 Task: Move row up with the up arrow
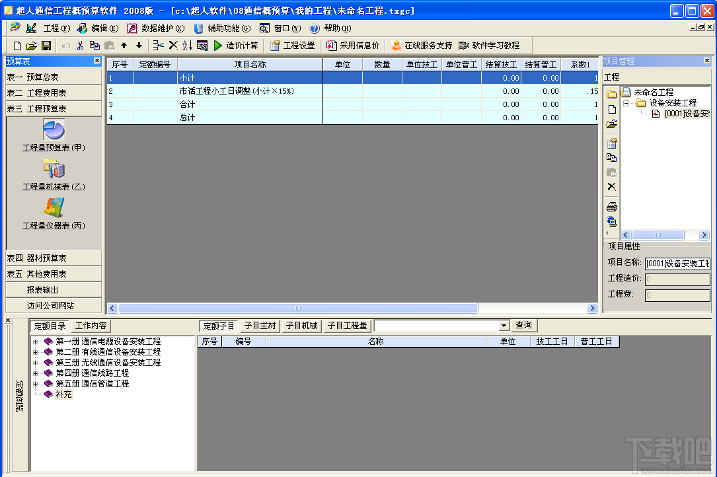124,46
